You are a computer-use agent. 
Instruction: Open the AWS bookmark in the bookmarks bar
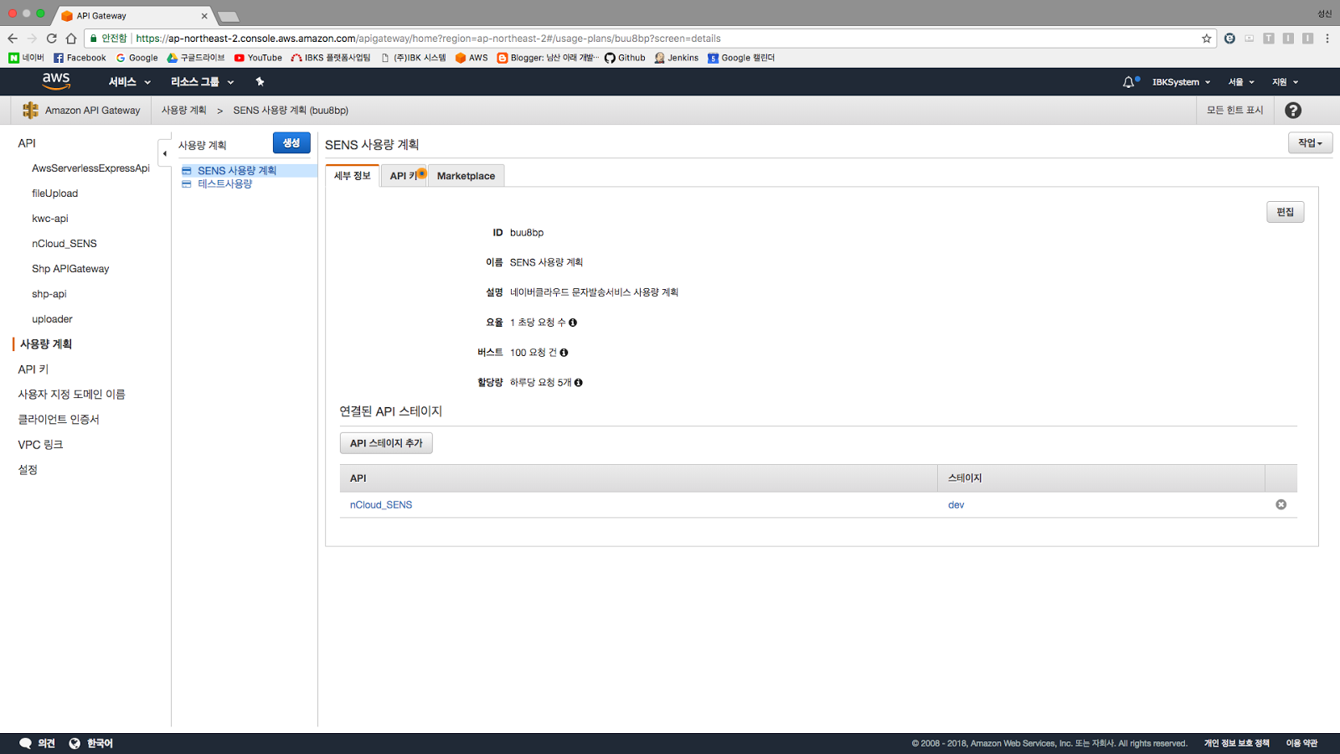point(472,58)
